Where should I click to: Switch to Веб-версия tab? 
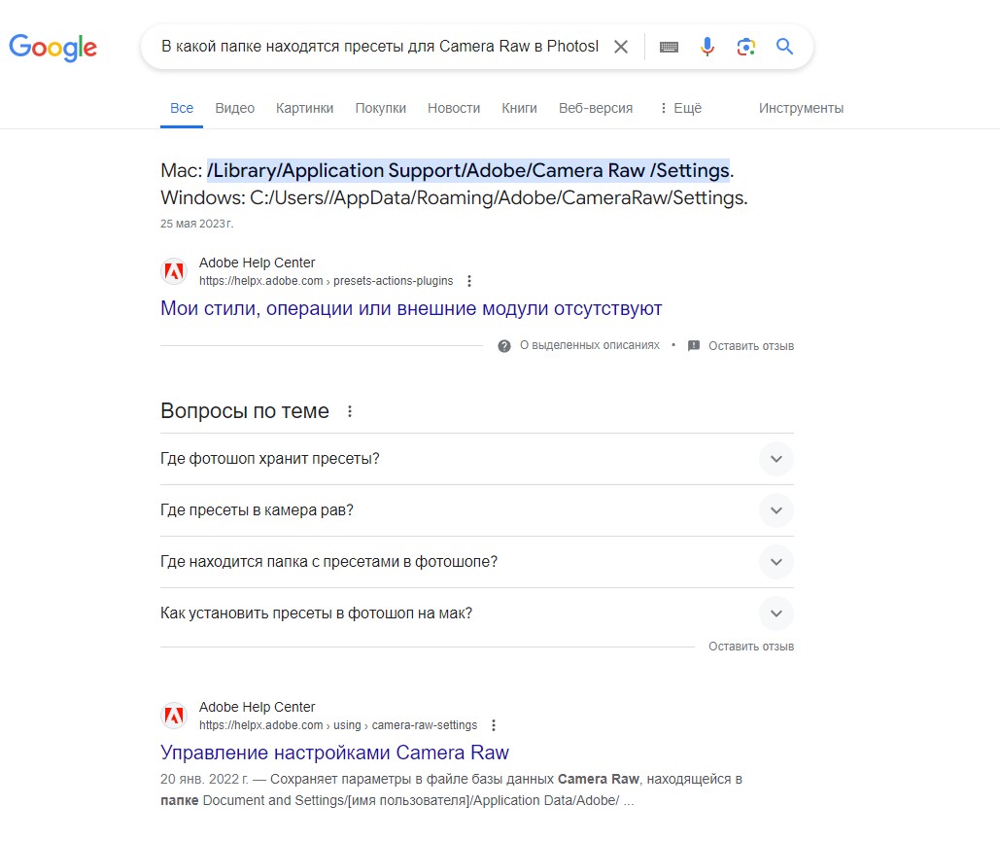point(596,108)
